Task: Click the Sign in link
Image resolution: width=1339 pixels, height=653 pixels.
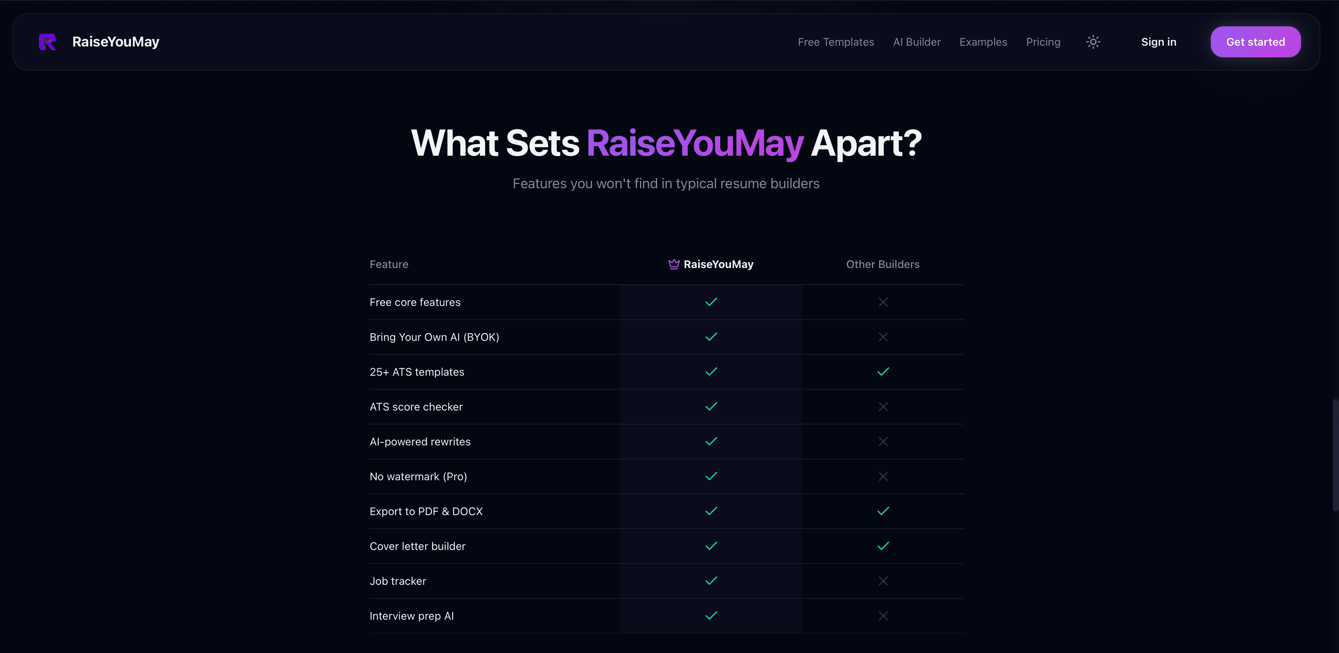Action: [1158, 41]
